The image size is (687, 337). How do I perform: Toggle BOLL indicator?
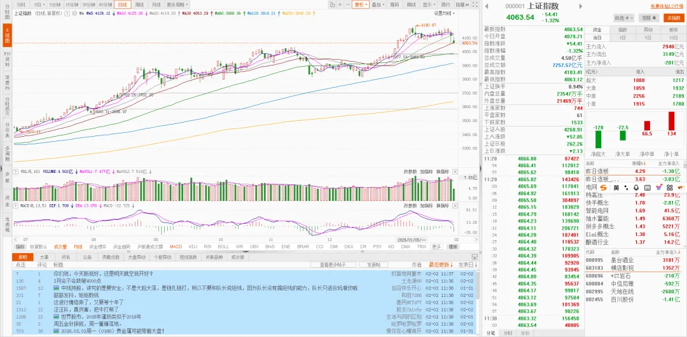tap(223, 247)
